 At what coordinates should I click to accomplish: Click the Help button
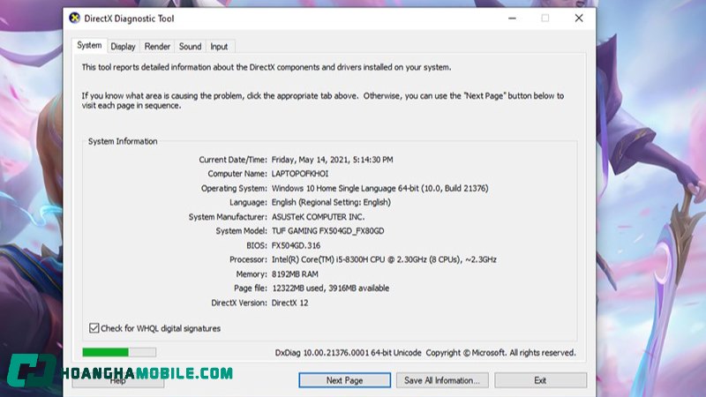[118, 381]
